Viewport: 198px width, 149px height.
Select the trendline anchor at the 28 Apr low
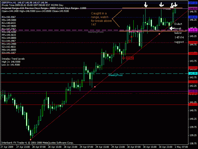point(30,140)
